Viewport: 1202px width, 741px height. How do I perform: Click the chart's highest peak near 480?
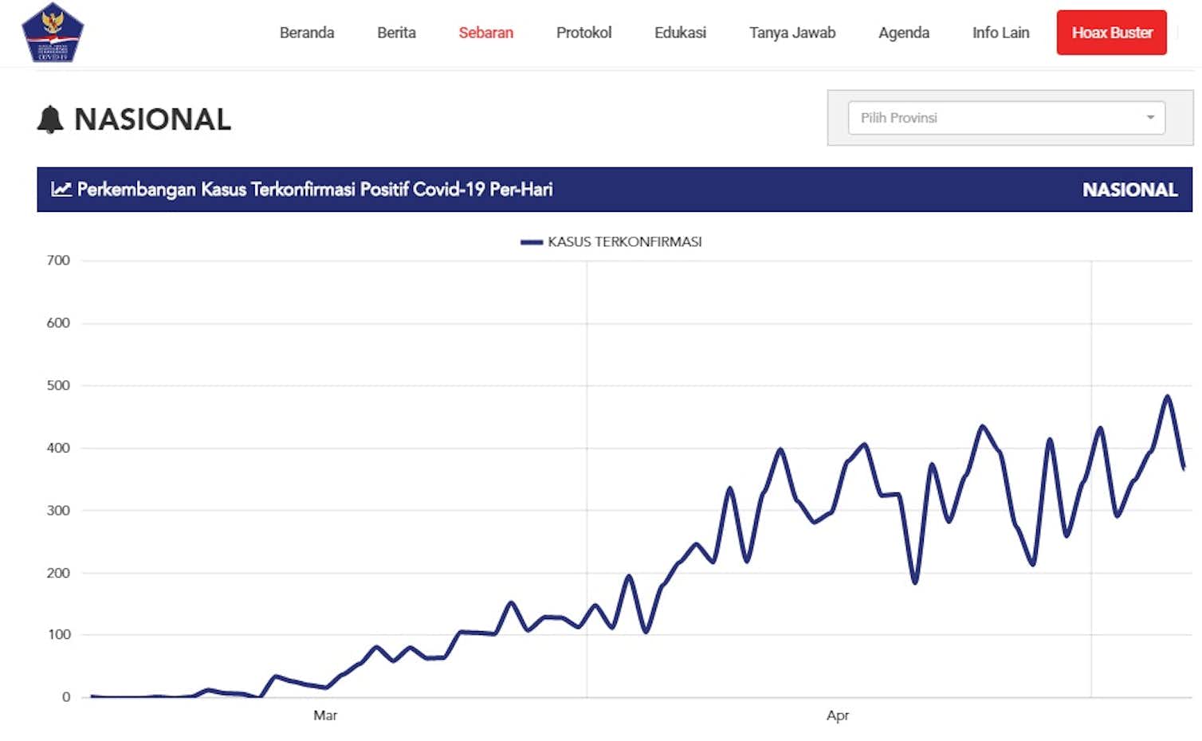point(1168,396)
